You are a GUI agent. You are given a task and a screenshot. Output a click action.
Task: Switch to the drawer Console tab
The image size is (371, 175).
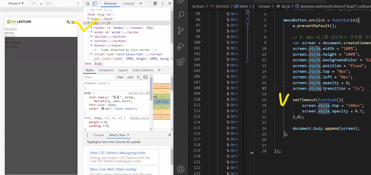tap(99, 135)
